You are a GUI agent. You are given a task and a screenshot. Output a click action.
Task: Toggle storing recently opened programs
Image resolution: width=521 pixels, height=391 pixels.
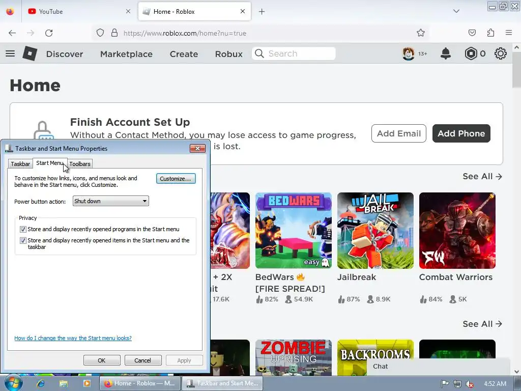[x=23, y=229]
